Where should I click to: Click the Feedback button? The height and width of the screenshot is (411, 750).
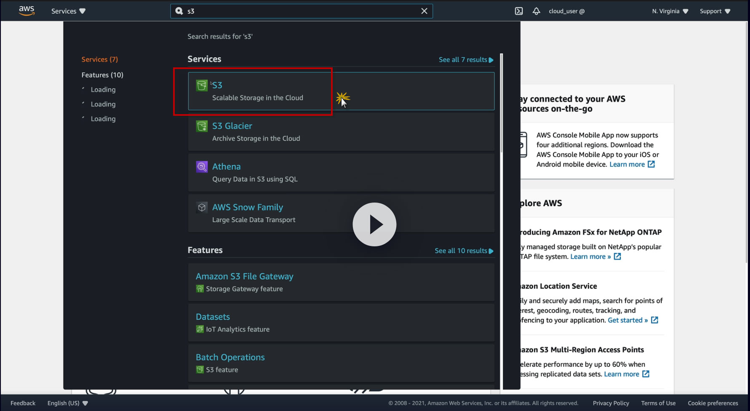[x=23, y=403]
